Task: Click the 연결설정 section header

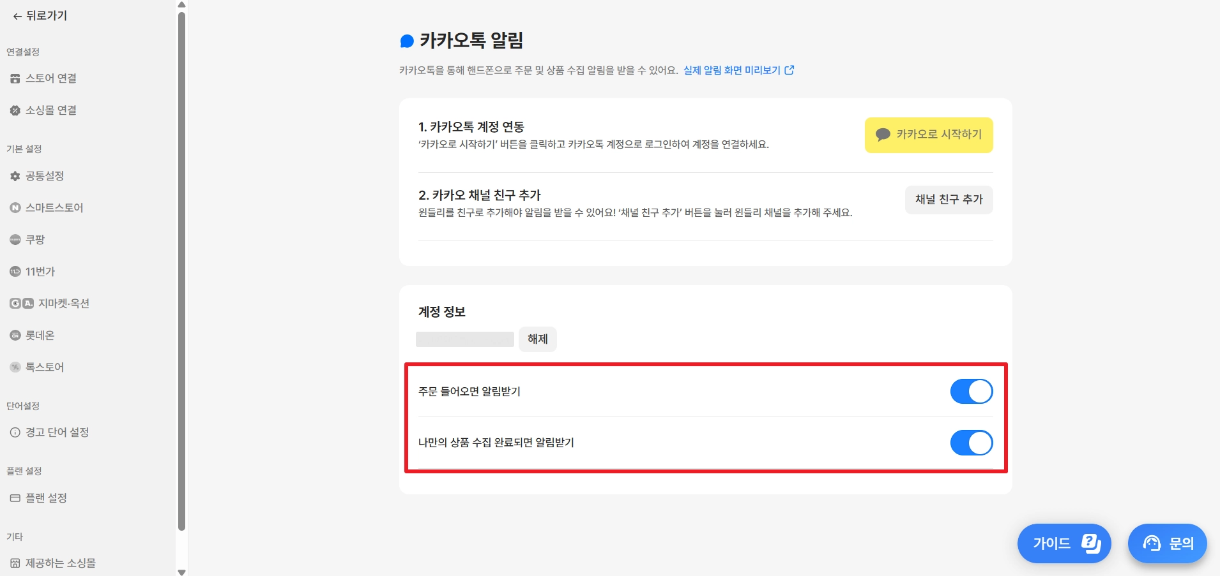Action: (x=23, y=52)
